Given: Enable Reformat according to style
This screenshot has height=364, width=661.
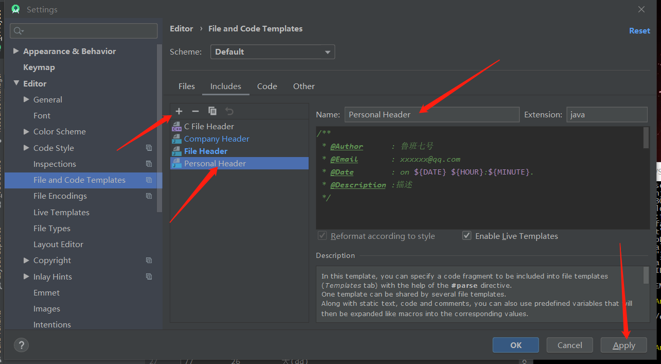Looking at the screenshot, I should click(322, 235).
